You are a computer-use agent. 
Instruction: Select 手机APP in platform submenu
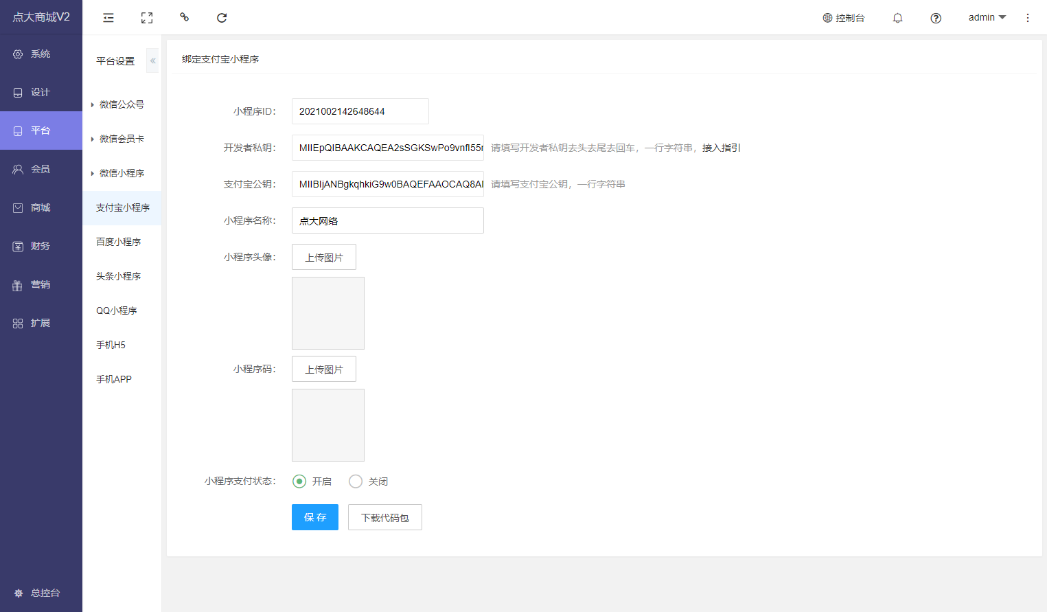(x=122, y=379)
